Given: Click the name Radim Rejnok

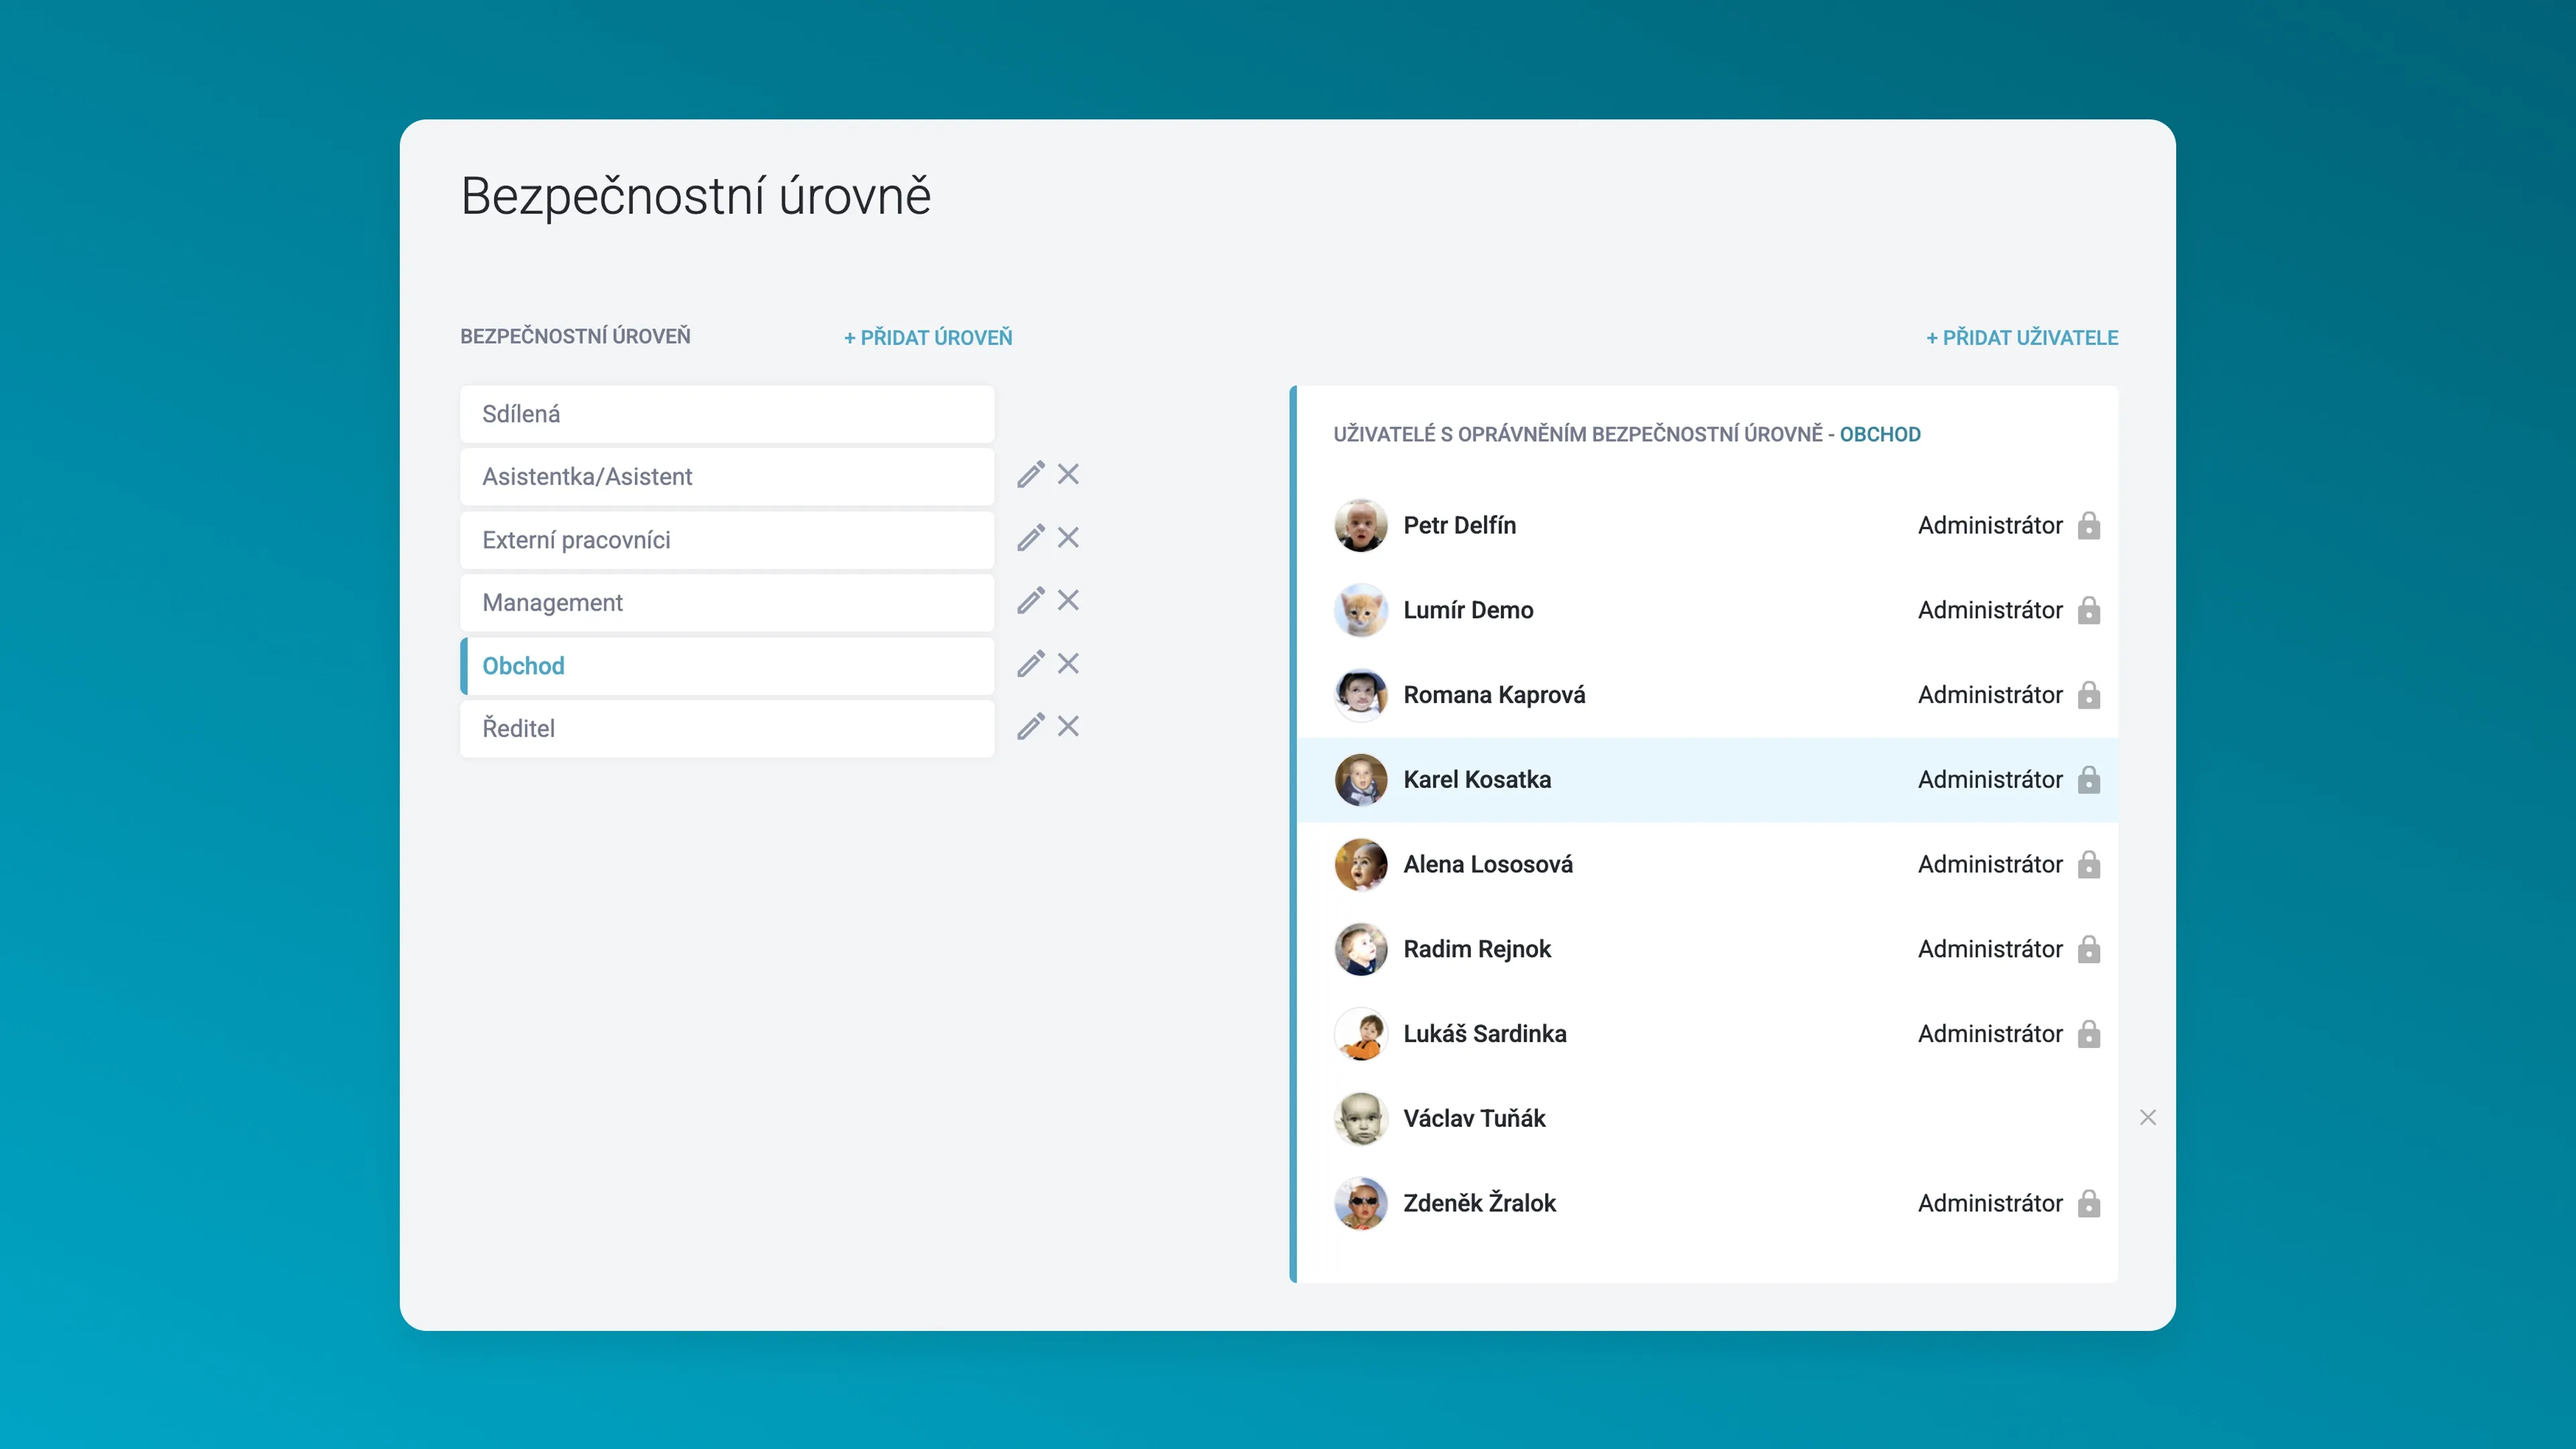Looking at the screenshot, I should tap(1477, 949).
